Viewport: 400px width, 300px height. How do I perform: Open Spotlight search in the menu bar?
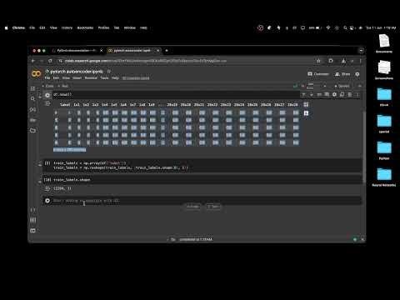(x=345, y=27)
